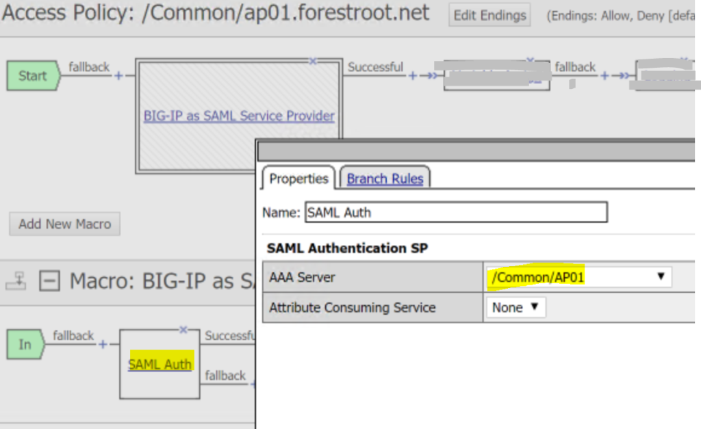Open the SAML Auth item link
Screen dimensions: 701x429
point(160,365)
